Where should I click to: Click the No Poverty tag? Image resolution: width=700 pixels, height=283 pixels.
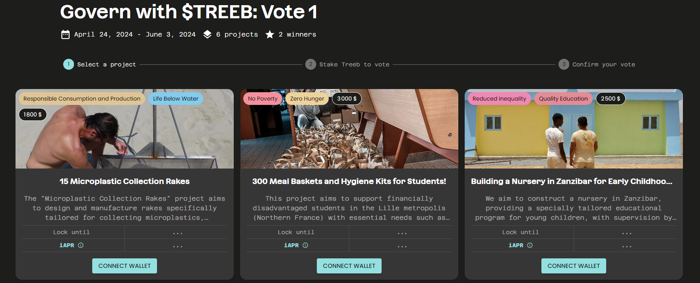(263, 99)
